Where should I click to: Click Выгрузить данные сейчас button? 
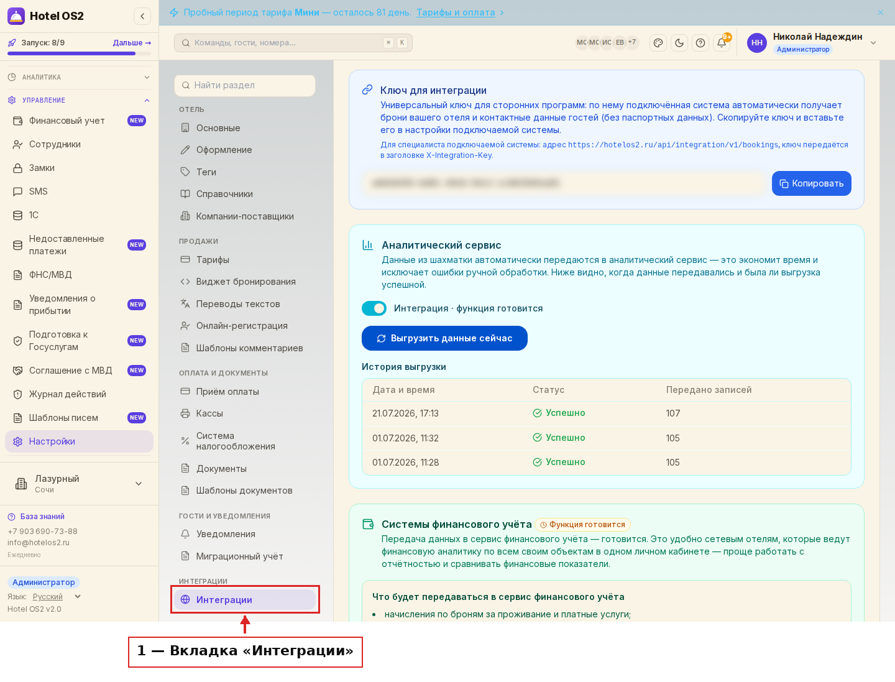pos(444,338)
